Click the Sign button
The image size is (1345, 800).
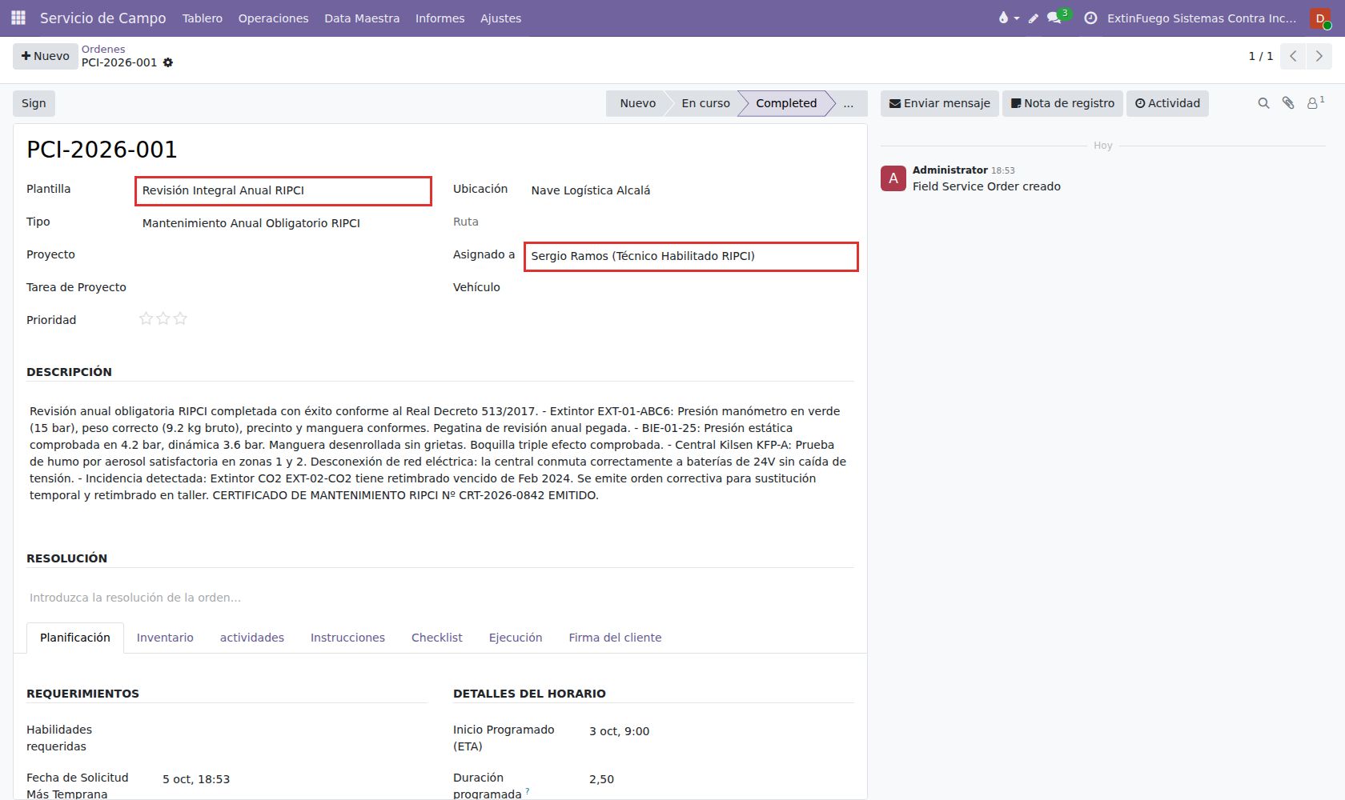(x=34, y=103)
